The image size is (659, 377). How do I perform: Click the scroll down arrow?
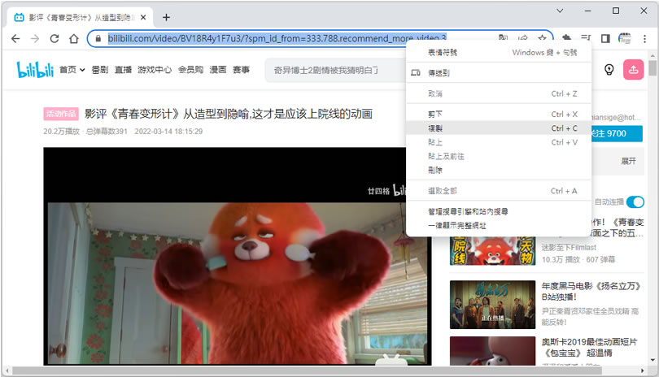pyautogui.click(x=652, y=361)
